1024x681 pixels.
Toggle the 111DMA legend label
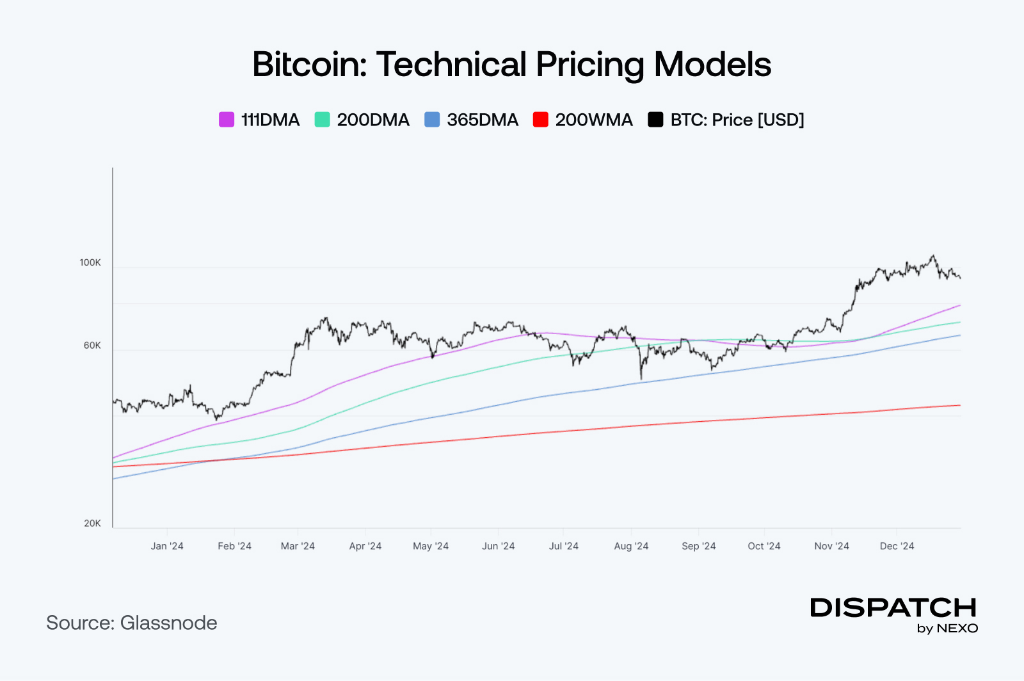270,120
